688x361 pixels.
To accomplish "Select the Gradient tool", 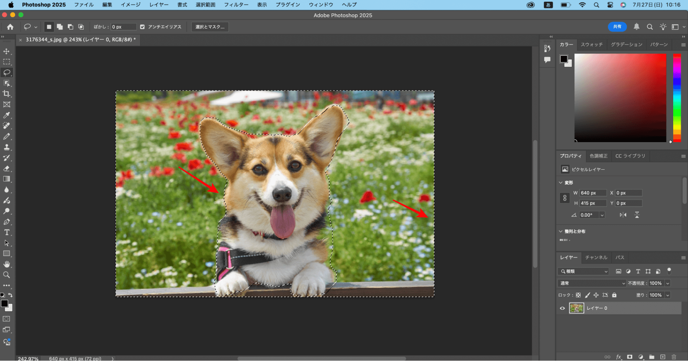I will click(7, 179).
